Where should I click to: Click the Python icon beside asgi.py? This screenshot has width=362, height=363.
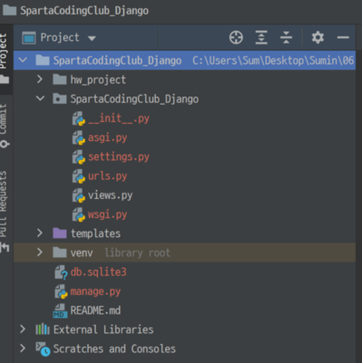79,138
